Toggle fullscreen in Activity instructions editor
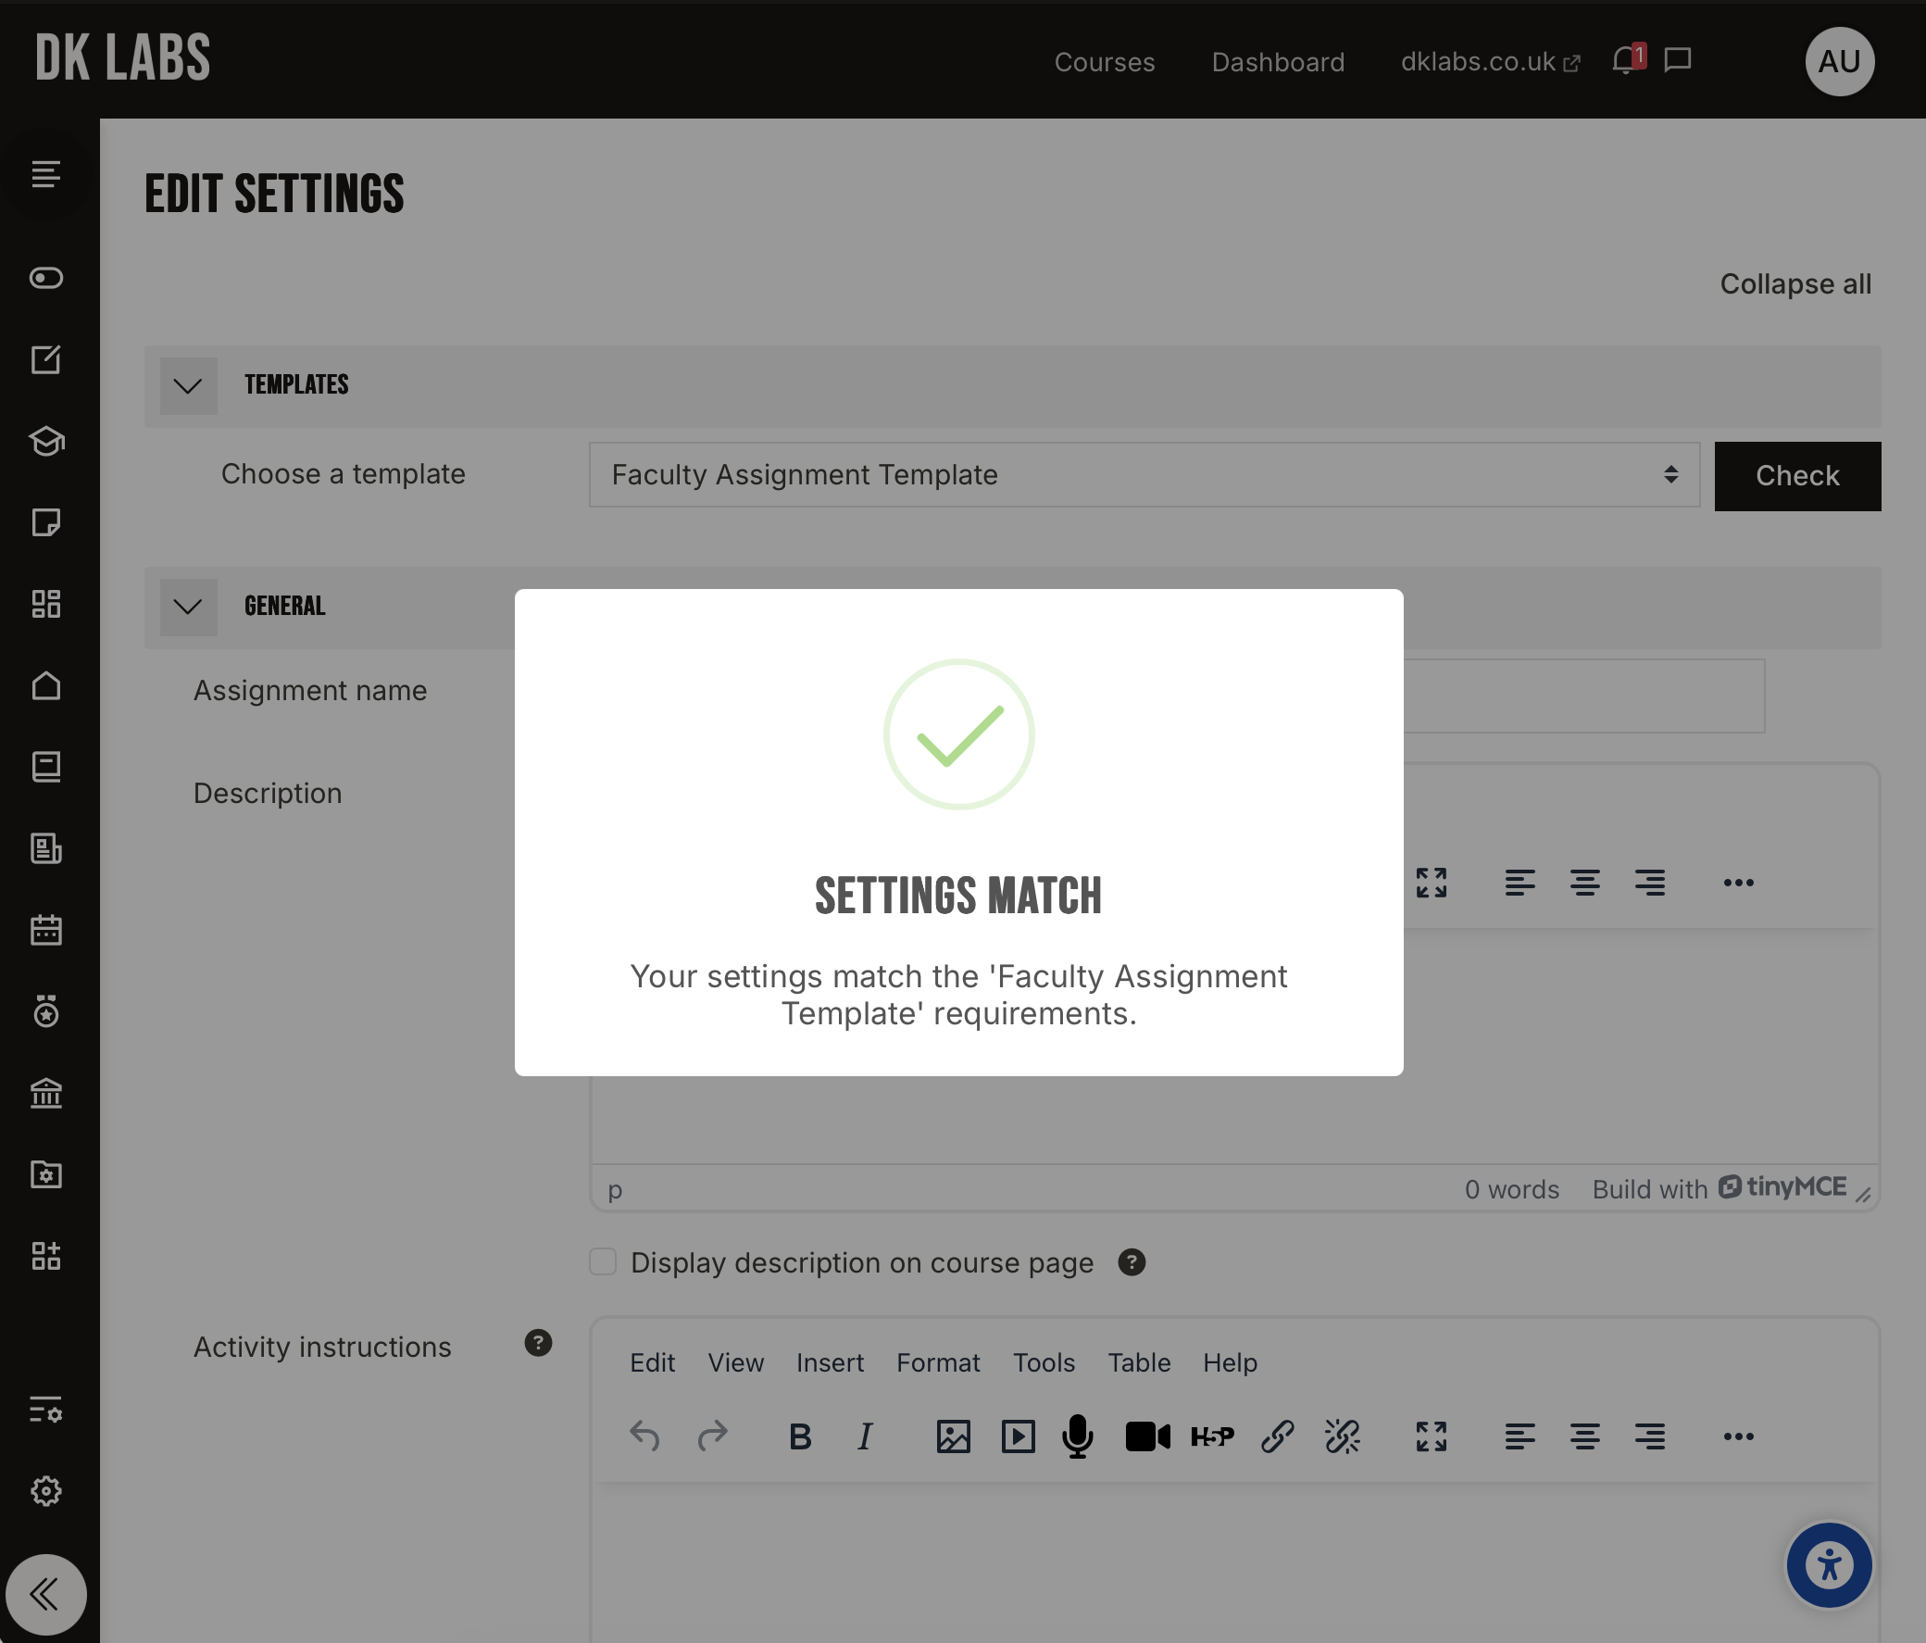The width and height of the screenshot is (1926, 1643). click(1432, 1436)
